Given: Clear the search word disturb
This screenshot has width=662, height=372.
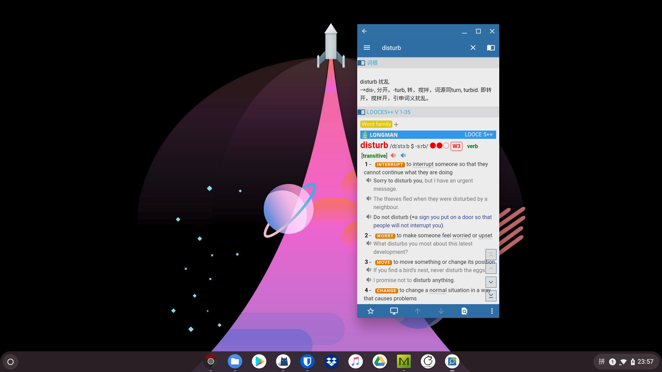Looking at the screenshot, I should tap(473, 48).
